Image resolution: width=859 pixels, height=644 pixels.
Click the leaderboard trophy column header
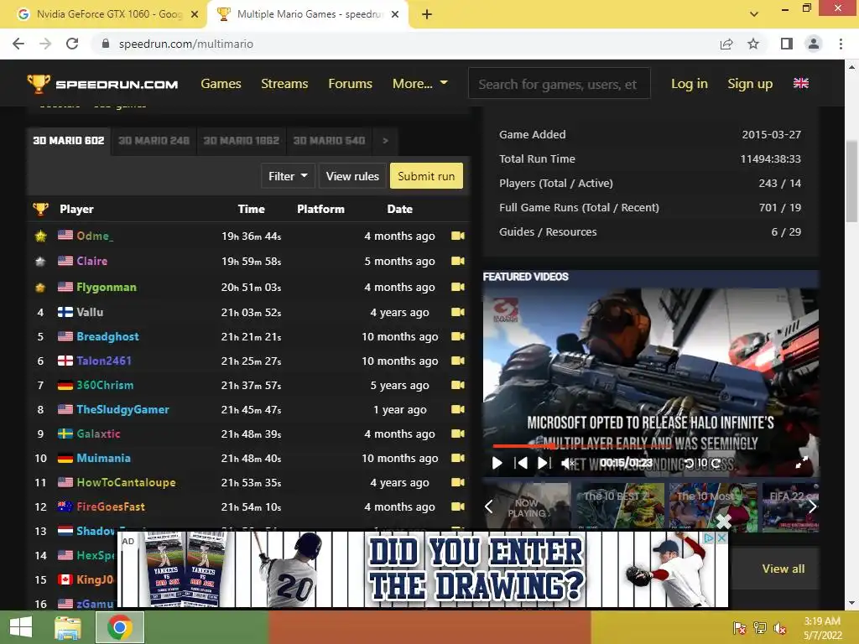40,209
